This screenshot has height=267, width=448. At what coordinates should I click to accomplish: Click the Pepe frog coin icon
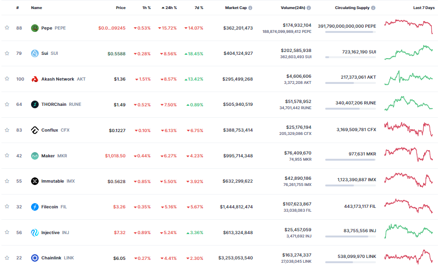coord(35,28)
